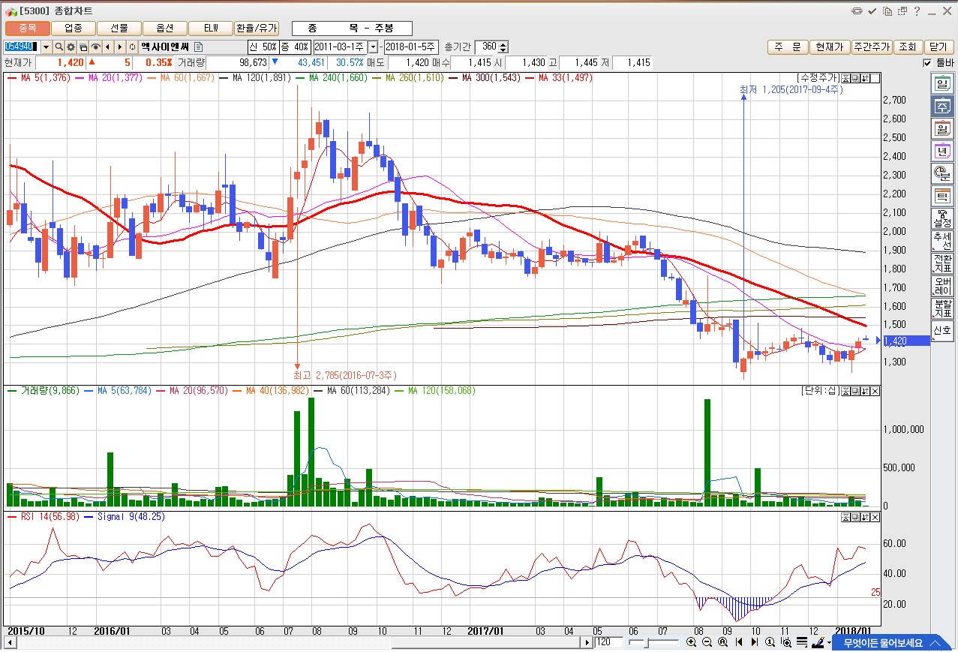Open stock code history dropdown arrow
Viewport: 958px width, 652px height.
point(47,47)
